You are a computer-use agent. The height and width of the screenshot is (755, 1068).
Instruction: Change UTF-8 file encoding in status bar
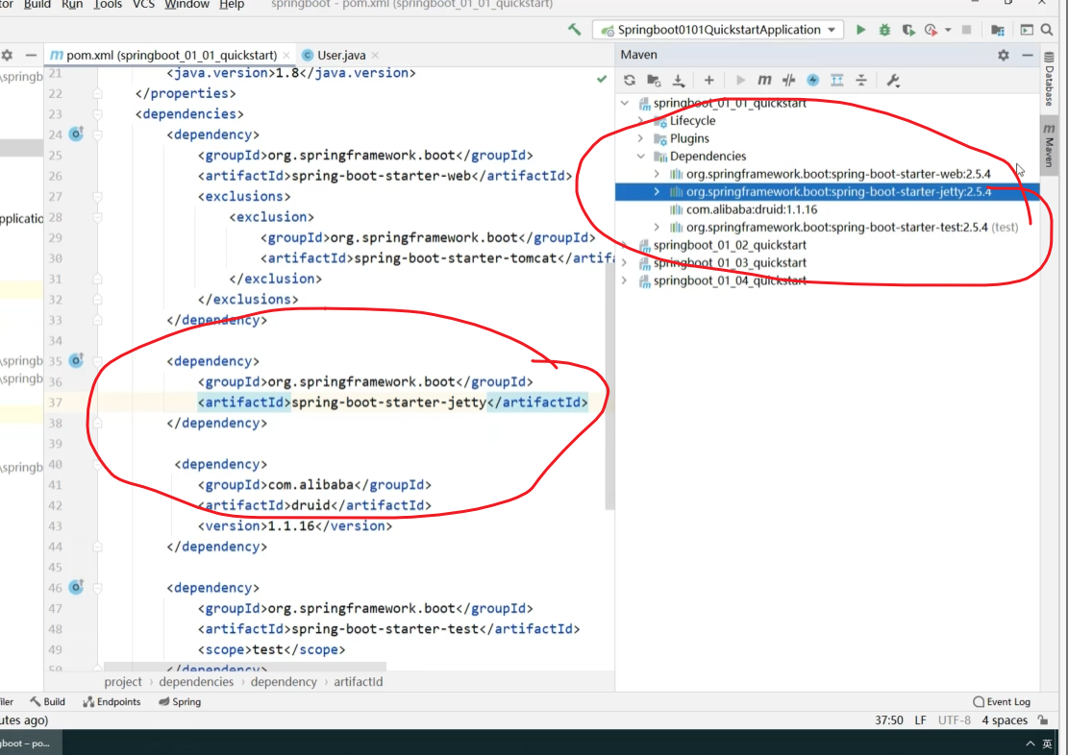(x=955, y=720)
